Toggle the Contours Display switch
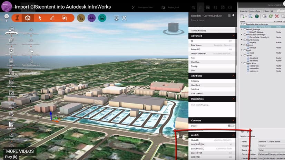Image resolution: width=285 pixels, height=160 pixels. point(231,126)
